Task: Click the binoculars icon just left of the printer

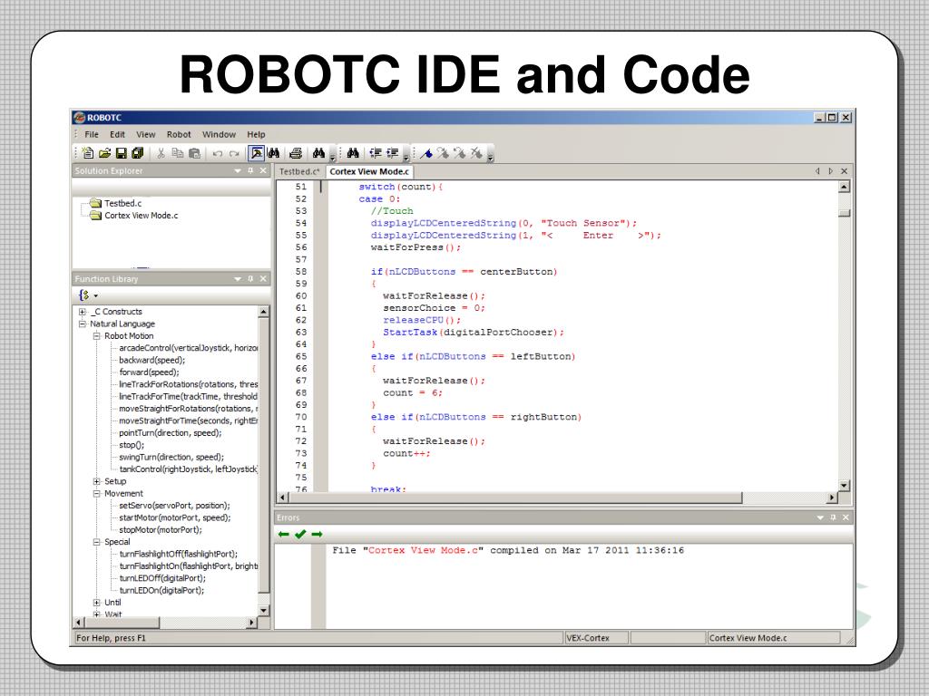Action: pos(273,153)
